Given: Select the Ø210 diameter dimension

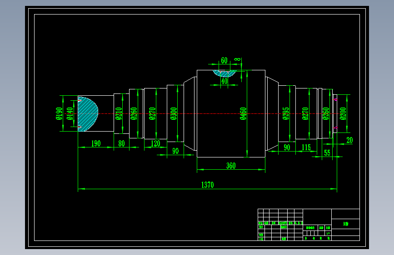Looking at the screenshot, I should click(x=119, y=113).
